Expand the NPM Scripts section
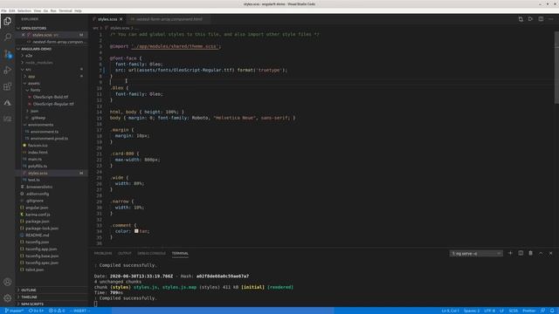 (32, 304)
